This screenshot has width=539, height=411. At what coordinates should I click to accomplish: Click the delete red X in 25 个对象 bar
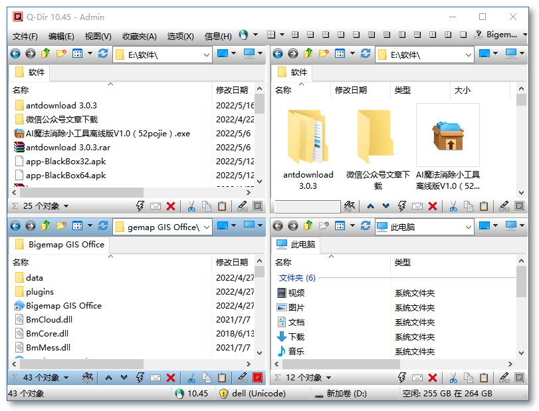[171, 206]
